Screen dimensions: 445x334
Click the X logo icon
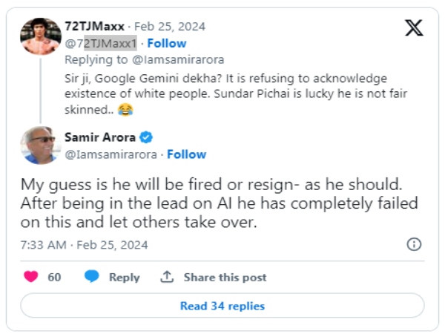tap(414, 28)
